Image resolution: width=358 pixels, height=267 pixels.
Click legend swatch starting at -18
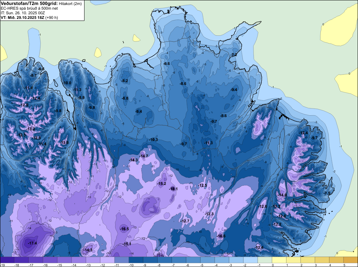tap(21, 260)
